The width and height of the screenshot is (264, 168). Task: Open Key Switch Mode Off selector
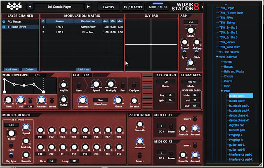click(x=166, y=82)
